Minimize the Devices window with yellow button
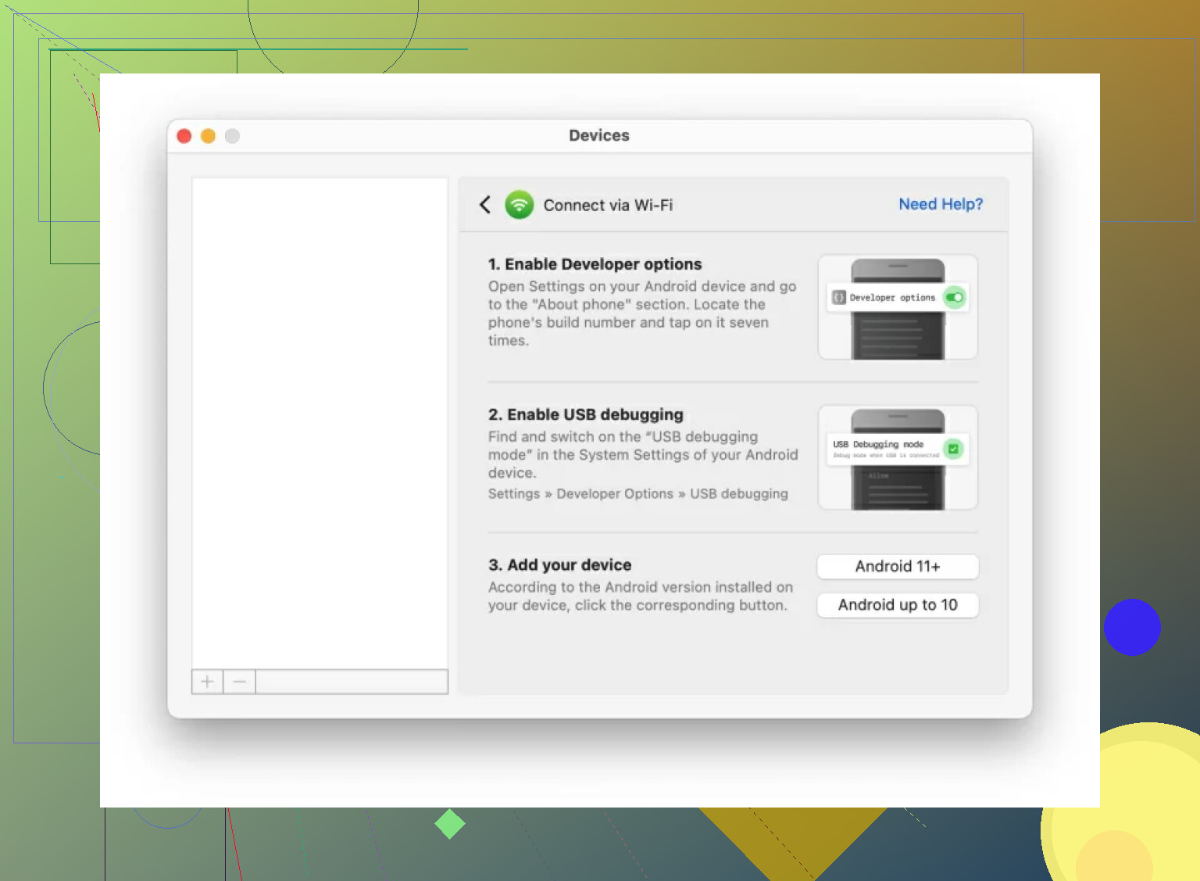The image size is (1200, 881). (x=208, y=136)
